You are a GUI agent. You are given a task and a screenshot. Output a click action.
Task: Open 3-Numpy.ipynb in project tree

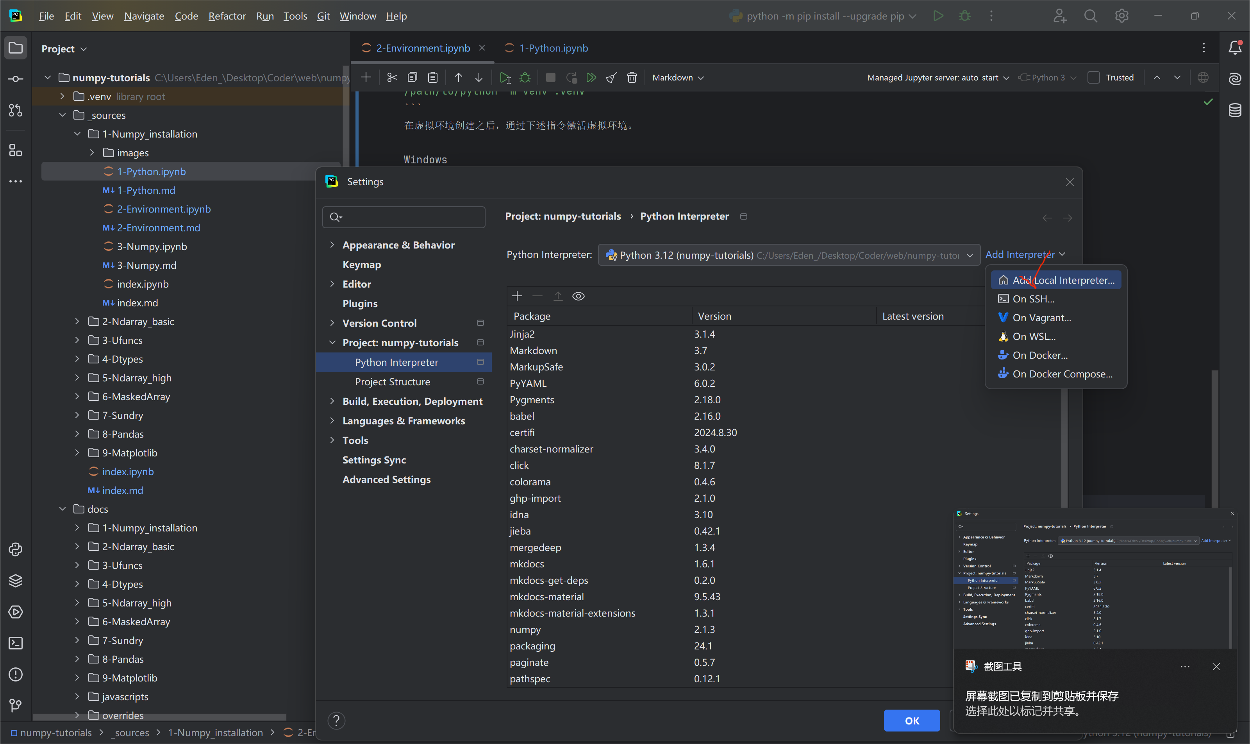(152, 247)
